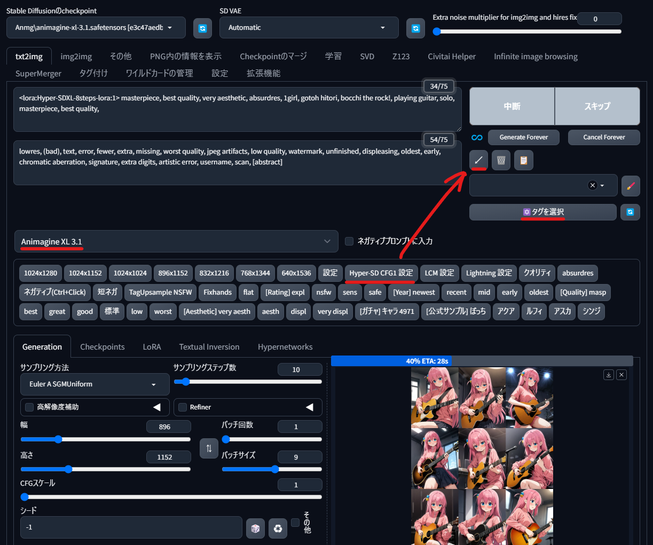Screen dimensions: 653x545
Task: Click the Generate Forever button
Action: 524,137
